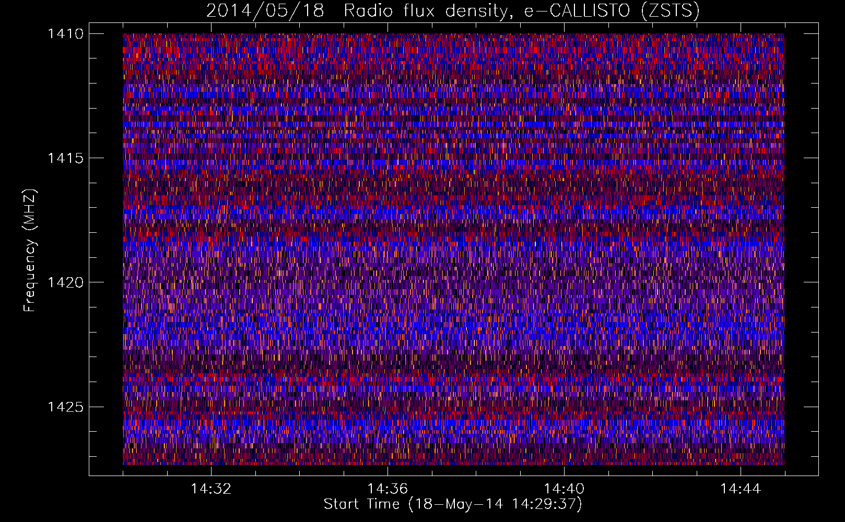Click the '14:44' time axis label
The height and width of the screenshot is (522, 845).
[x=741, y=489]
